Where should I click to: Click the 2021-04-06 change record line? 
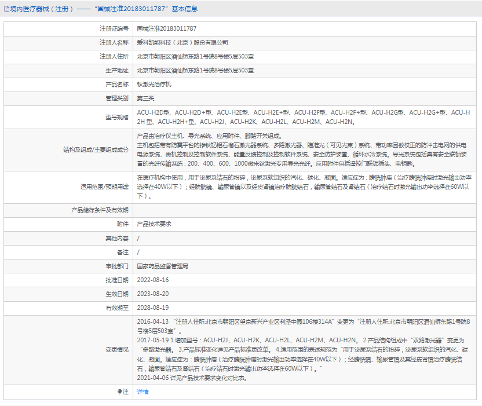(x=192, y=378)
